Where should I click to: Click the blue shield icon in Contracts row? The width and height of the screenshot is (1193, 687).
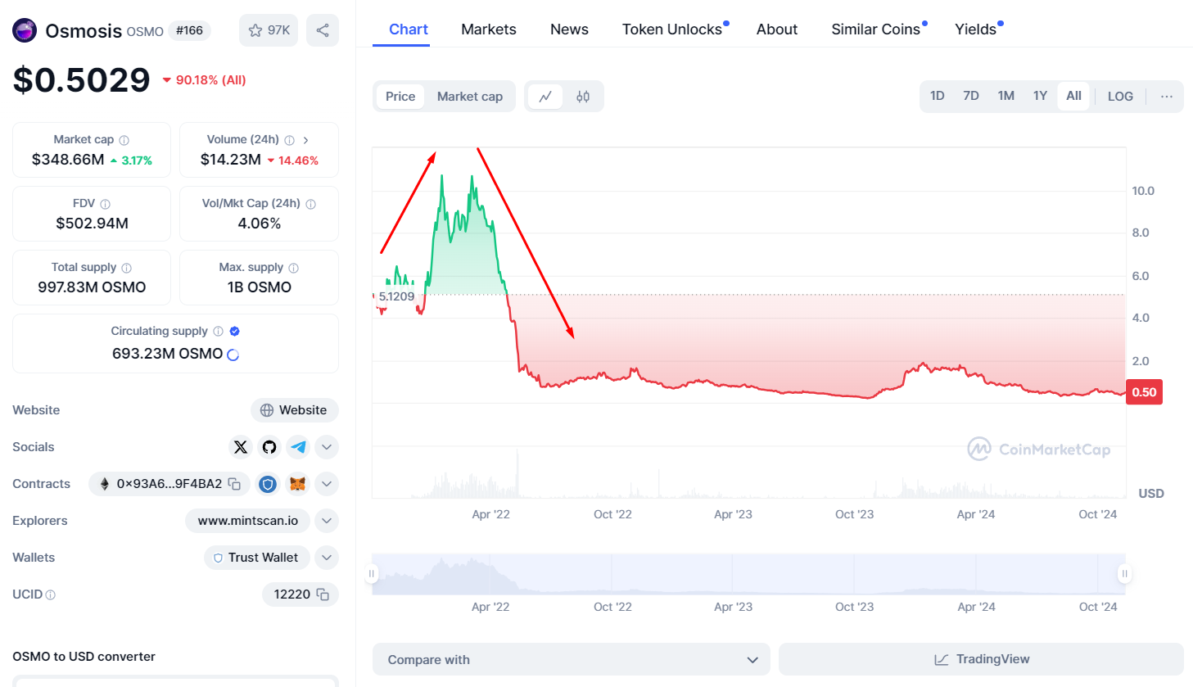[268, 484]
